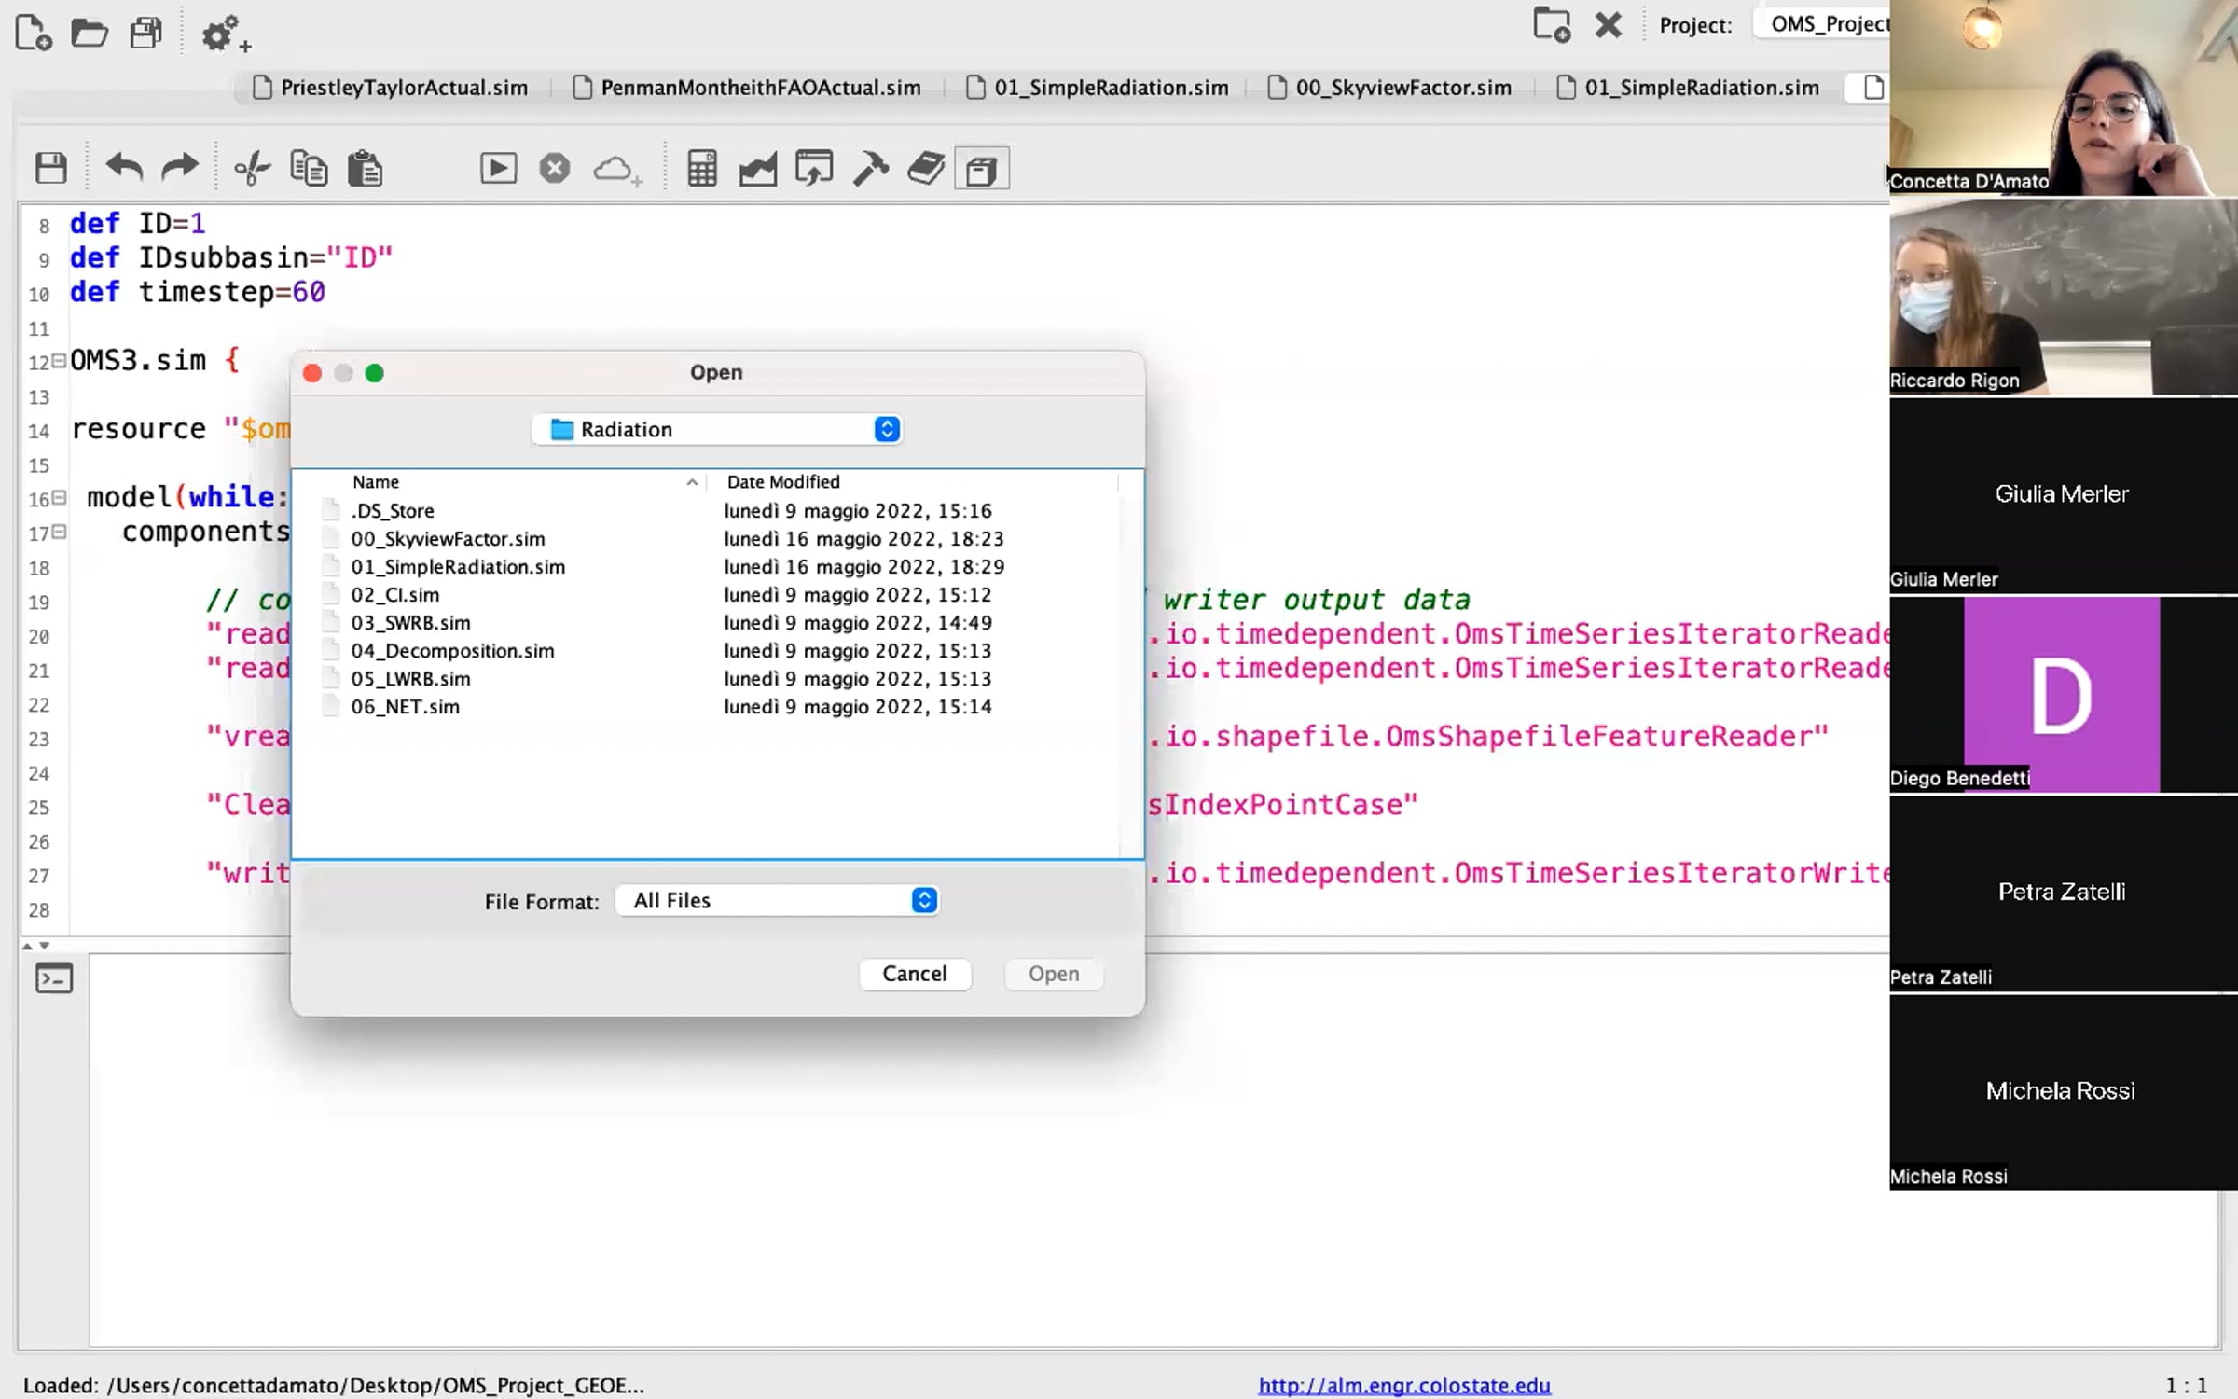
Task: Toggle the fold marker on the model line
Action: tap(59, 497)
